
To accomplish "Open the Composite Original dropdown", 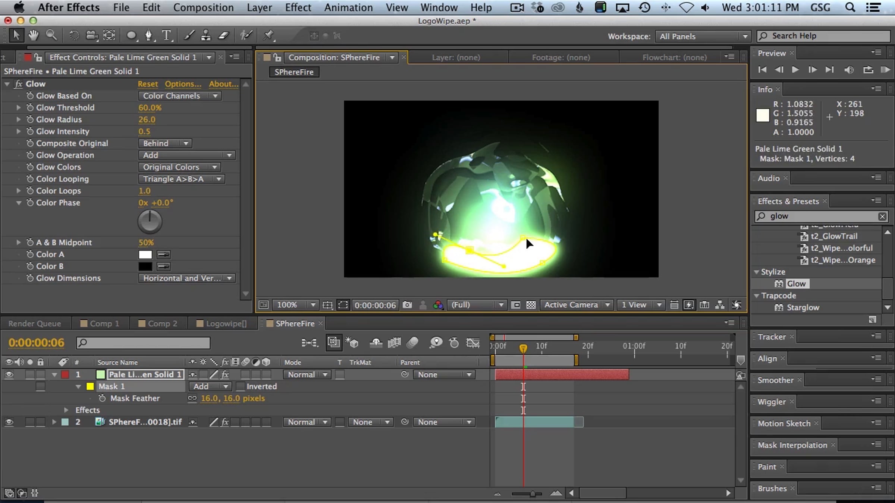I will (x=165, y=143).
